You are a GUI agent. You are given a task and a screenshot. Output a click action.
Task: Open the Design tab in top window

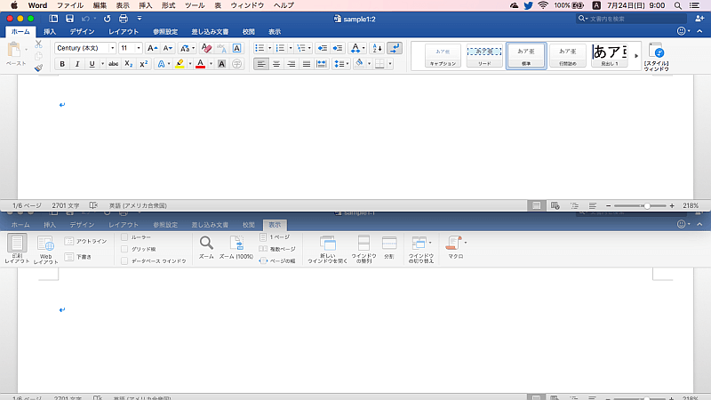pyautogui.click(x=82, y=32)
